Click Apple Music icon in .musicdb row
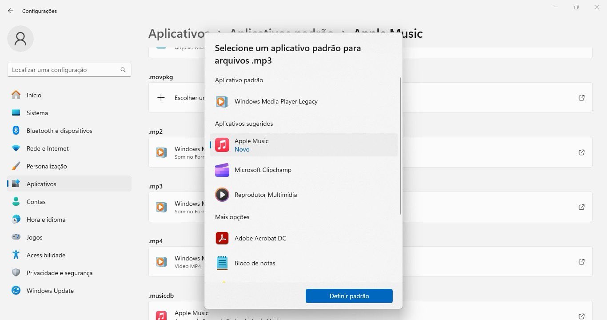Viewport: 607px width, 320px height. point(161,315)
